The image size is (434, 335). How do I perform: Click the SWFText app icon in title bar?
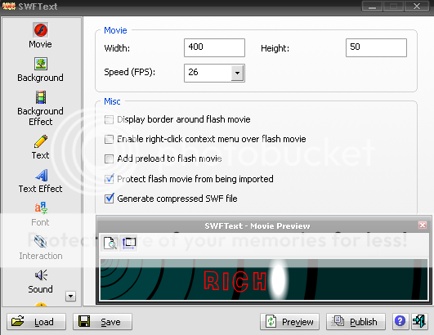pyautogui.click(x=8, y=6)
